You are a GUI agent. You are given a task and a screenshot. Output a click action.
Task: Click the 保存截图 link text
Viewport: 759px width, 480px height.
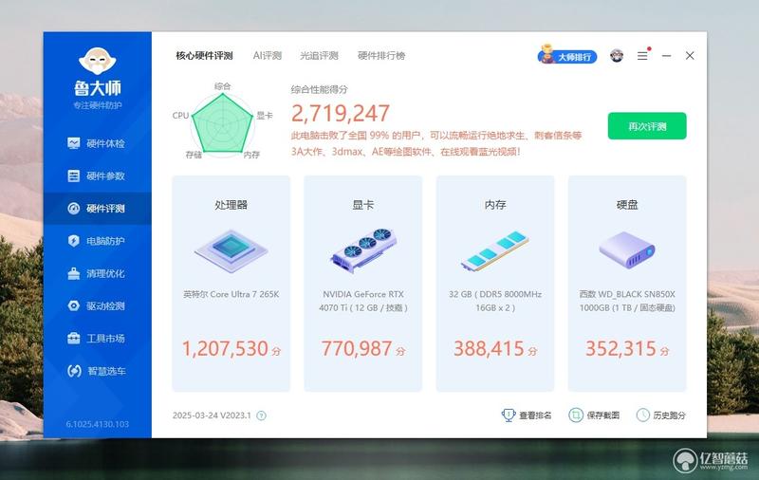coord(603,415)
